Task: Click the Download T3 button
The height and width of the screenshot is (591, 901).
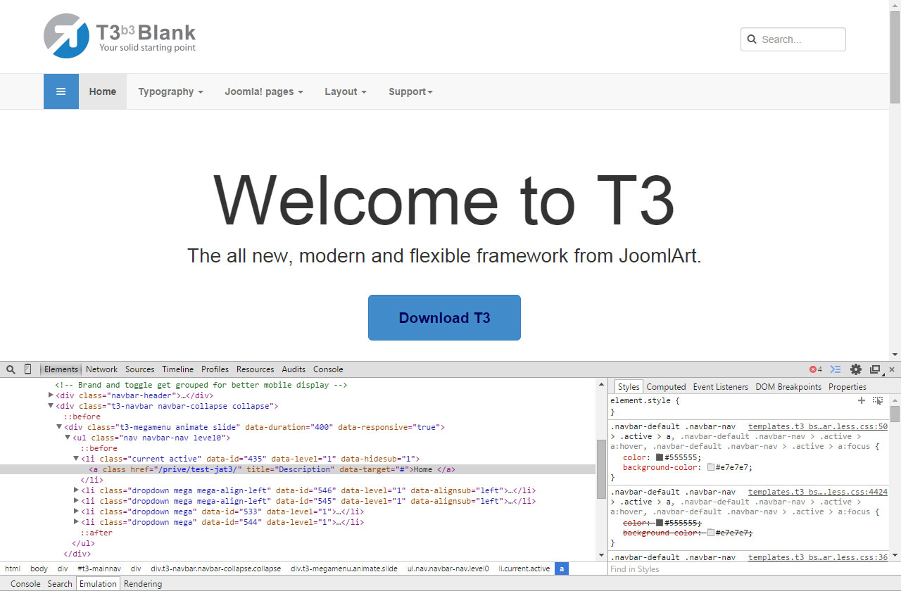Action: pos(444,318)
